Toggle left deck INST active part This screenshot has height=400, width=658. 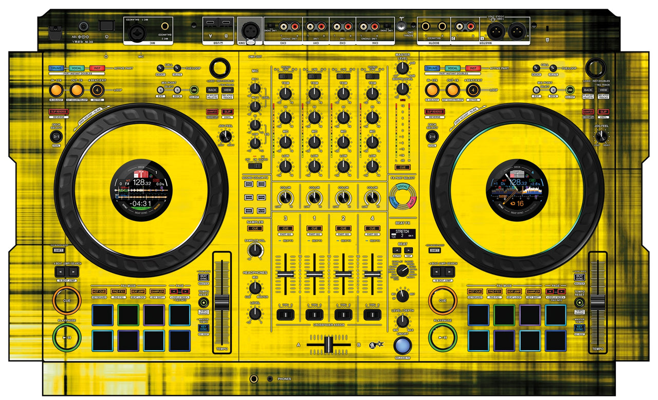point(97,68)
